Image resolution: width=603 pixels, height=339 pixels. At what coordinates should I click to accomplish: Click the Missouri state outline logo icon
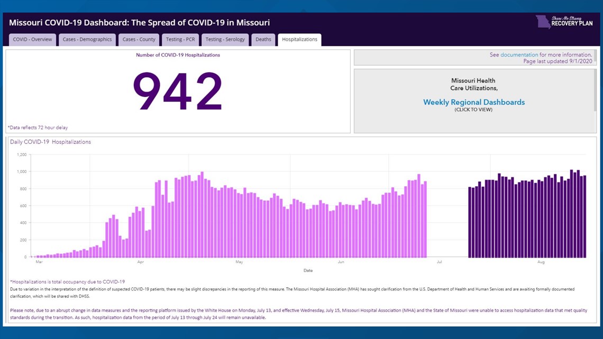(x=542, y=22)
